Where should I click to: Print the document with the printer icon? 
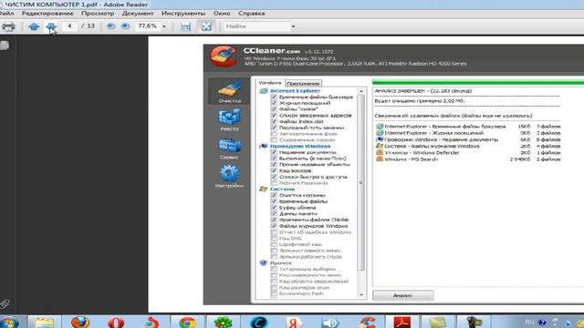[x=8, y=26]
